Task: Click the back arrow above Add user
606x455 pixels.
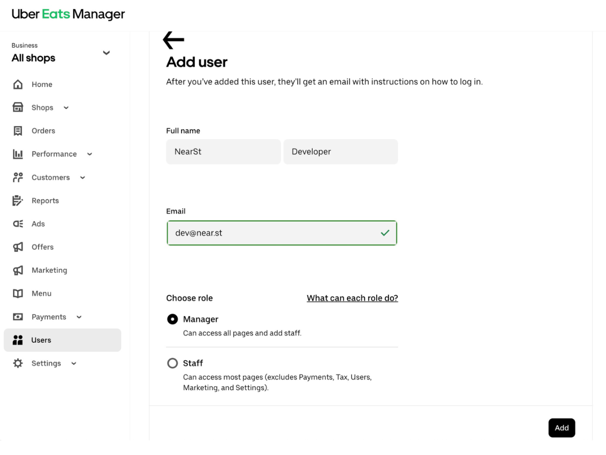Action: coord(173,40)
